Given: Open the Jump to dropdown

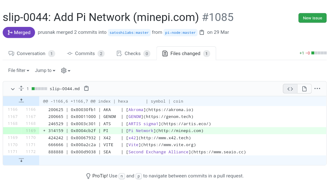Looking at the screenshot, I should [45, 70].
